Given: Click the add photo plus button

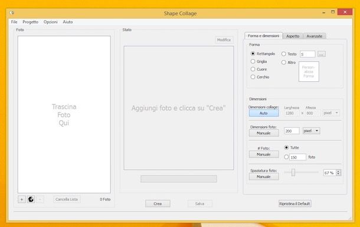Looking at the screenshot, I should tap(22, 199).
